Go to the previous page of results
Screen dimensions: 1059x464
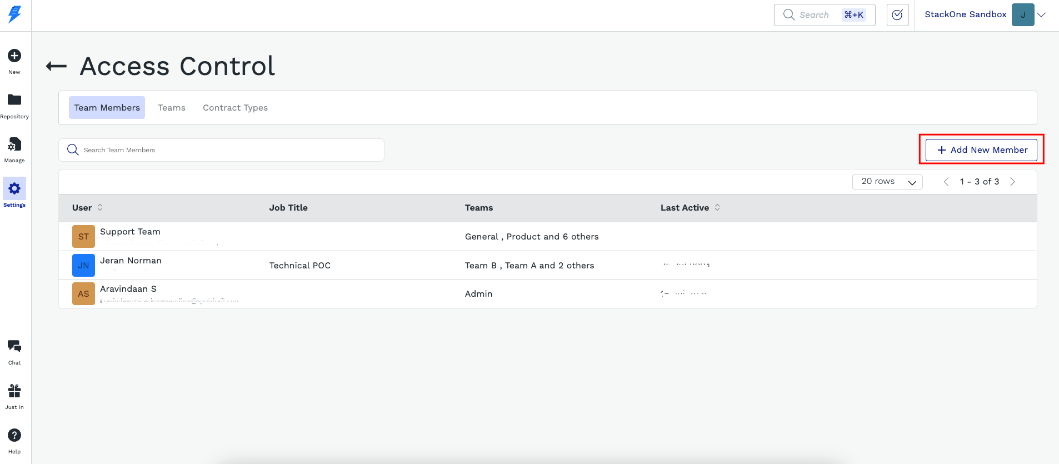tap(946, 182)
